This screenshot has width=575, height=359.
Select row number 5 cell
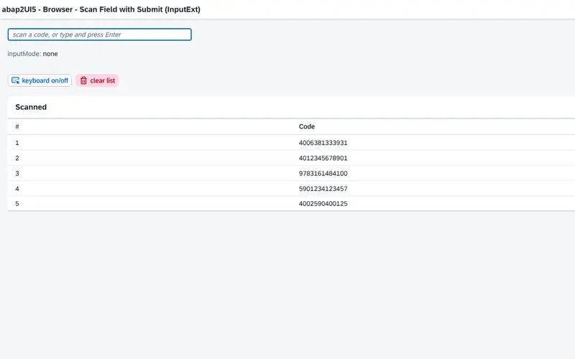(x=17, y=204)
